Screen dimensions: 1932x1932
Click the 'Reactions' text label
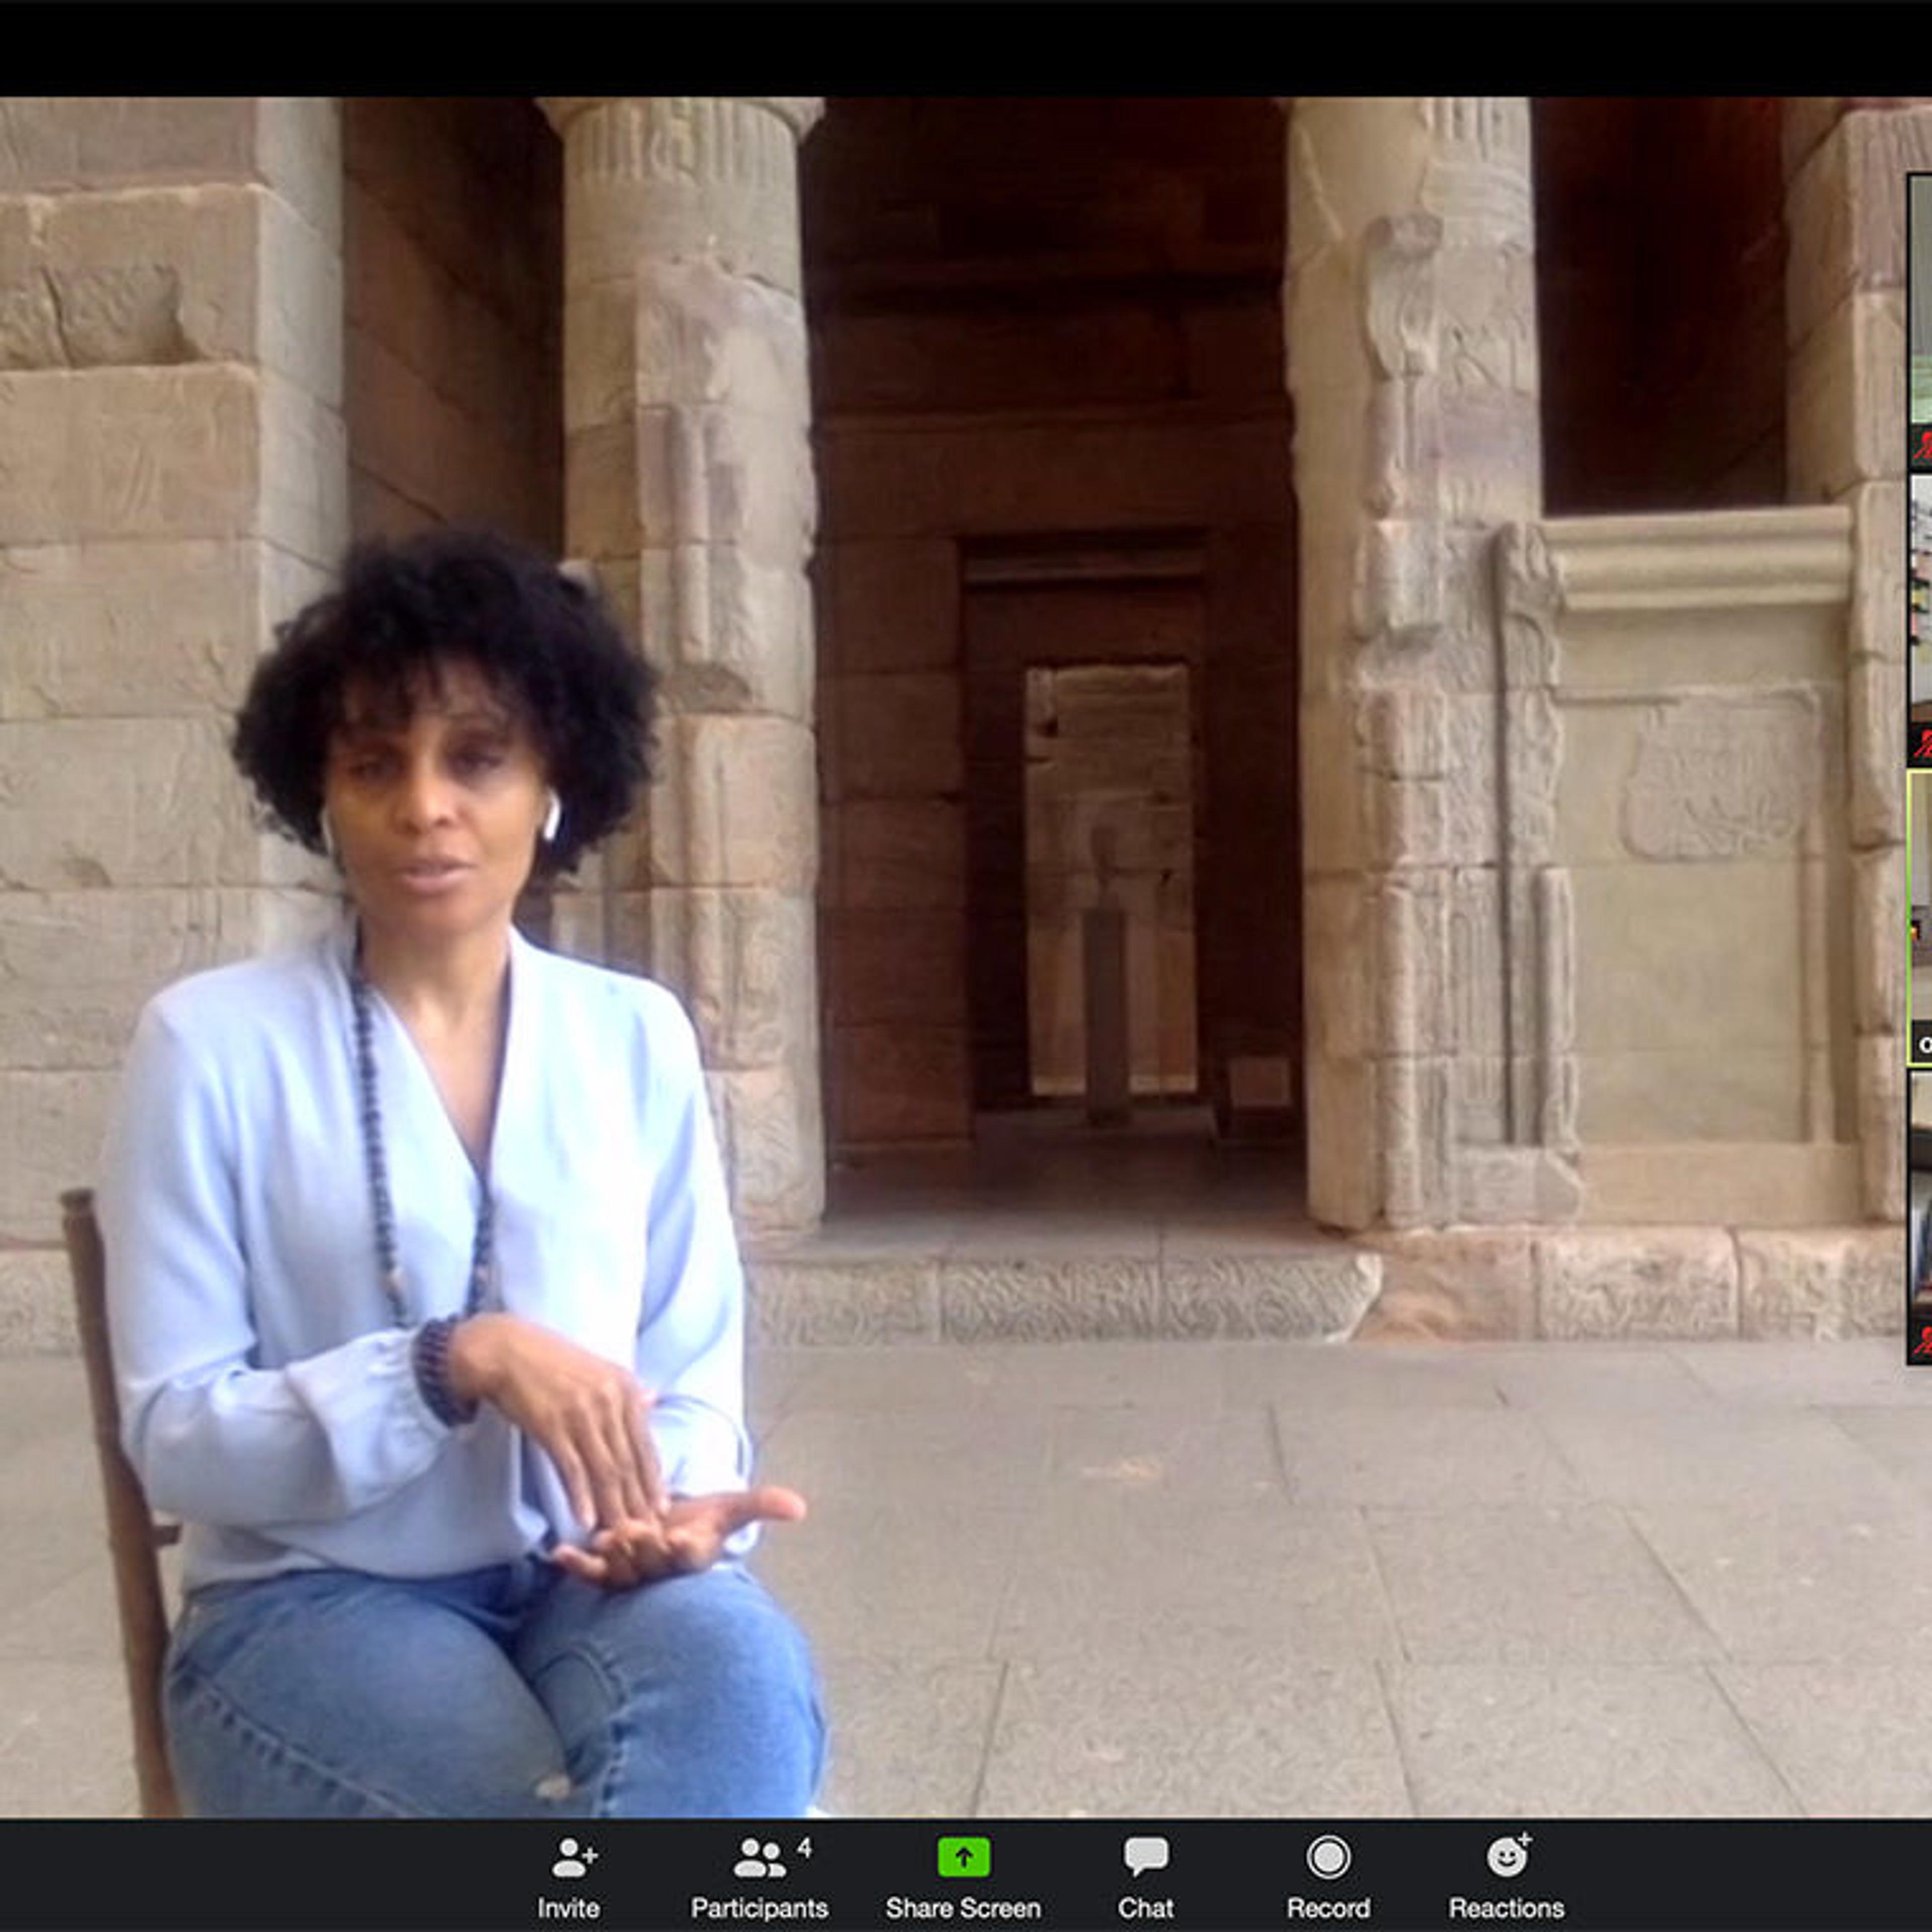(x=1506, y=1908)
